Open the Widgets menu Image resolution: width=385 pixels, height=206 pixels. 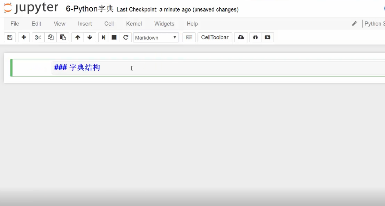(x=164, y=24)
